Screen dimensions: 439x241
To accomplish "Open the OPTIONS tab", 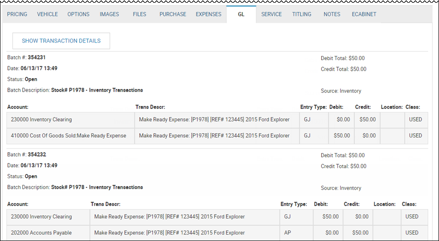I will click(79, 14).
